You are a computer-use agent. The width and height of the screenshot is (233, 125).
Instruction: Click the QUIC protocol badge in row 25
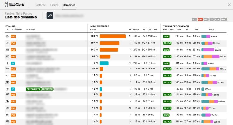pos(166,36)
